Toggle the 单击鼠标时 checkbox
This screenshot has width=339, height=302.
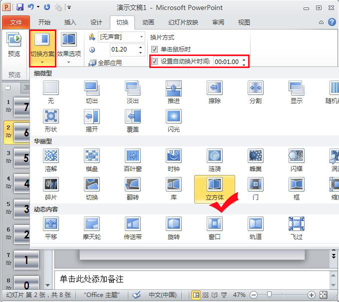coord(154,49)
